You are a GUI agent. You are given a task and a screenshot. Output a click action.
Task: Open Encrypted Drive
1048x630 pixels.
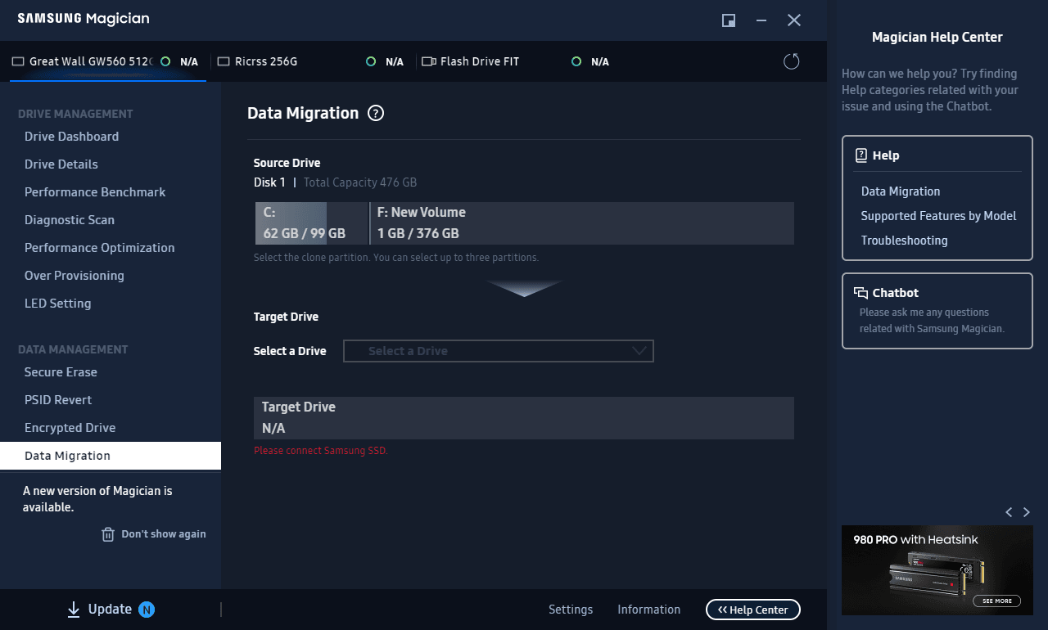[x=111, y=428]
